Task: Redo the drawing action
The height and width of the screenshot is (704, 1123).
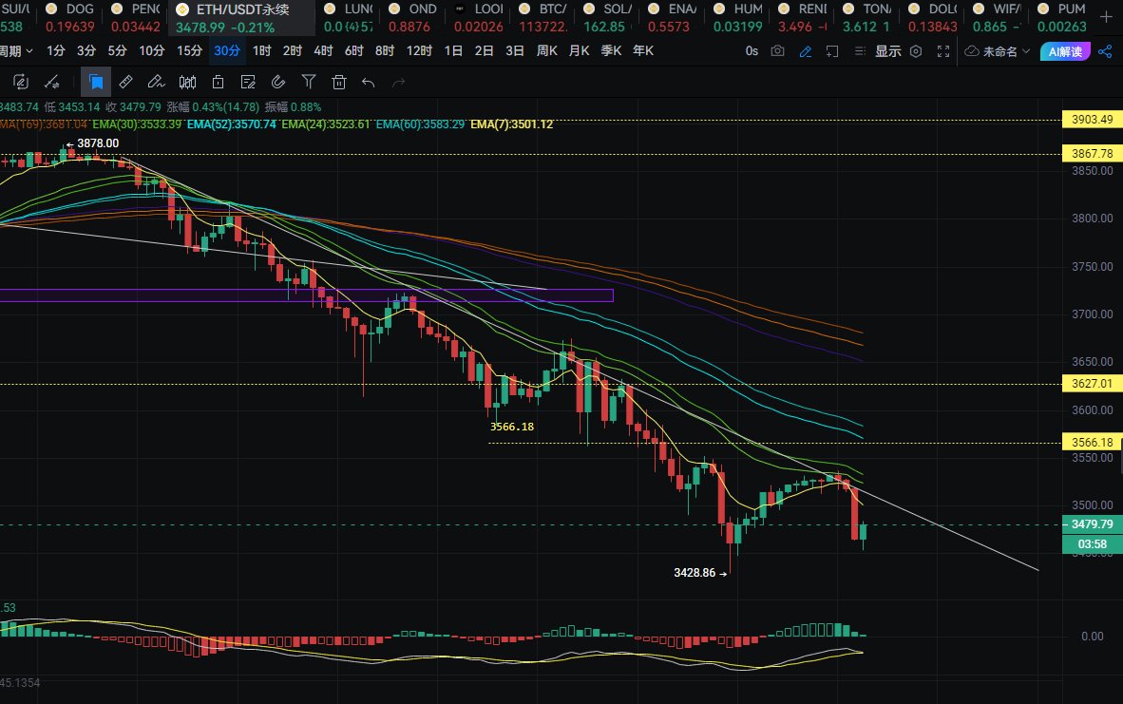Action: tap(398, 83)
